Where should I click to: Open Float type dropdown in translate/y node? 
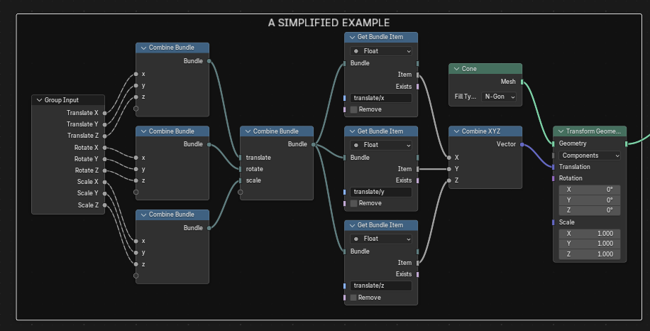pos(381,145)
